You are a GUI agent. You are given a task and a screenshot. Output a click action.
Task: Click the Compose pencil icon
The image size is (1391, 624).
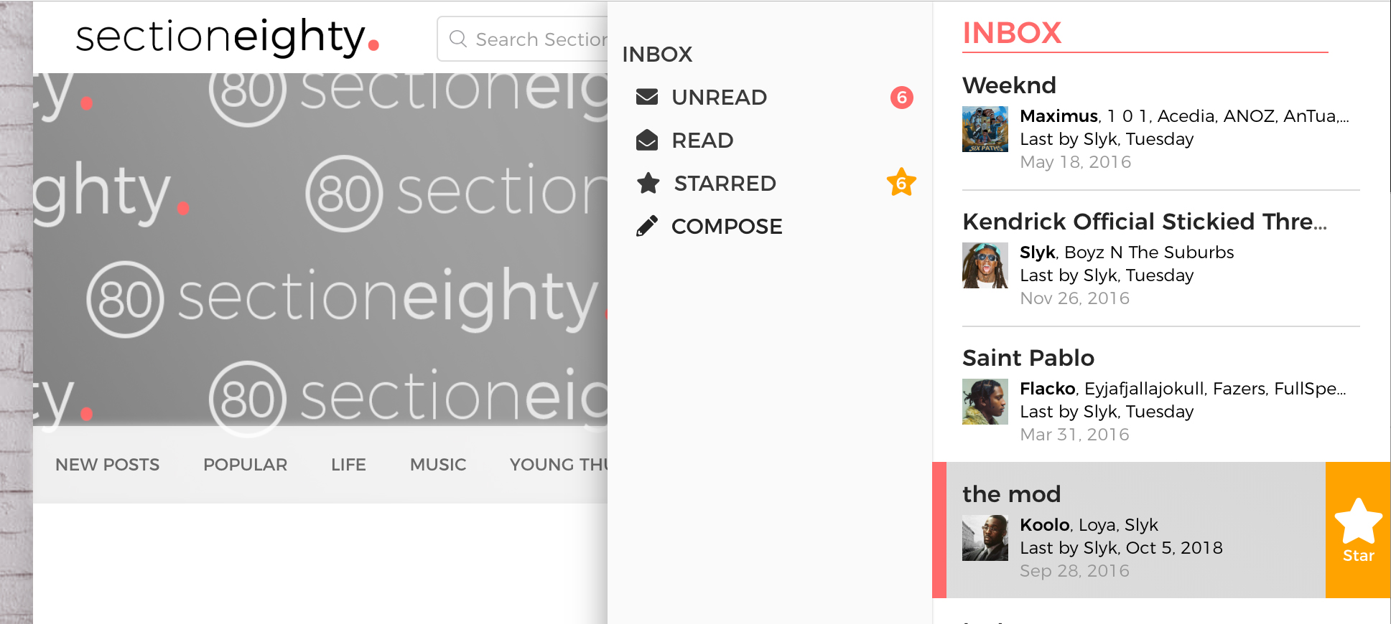pyautogui.click(x=647, y=226)
